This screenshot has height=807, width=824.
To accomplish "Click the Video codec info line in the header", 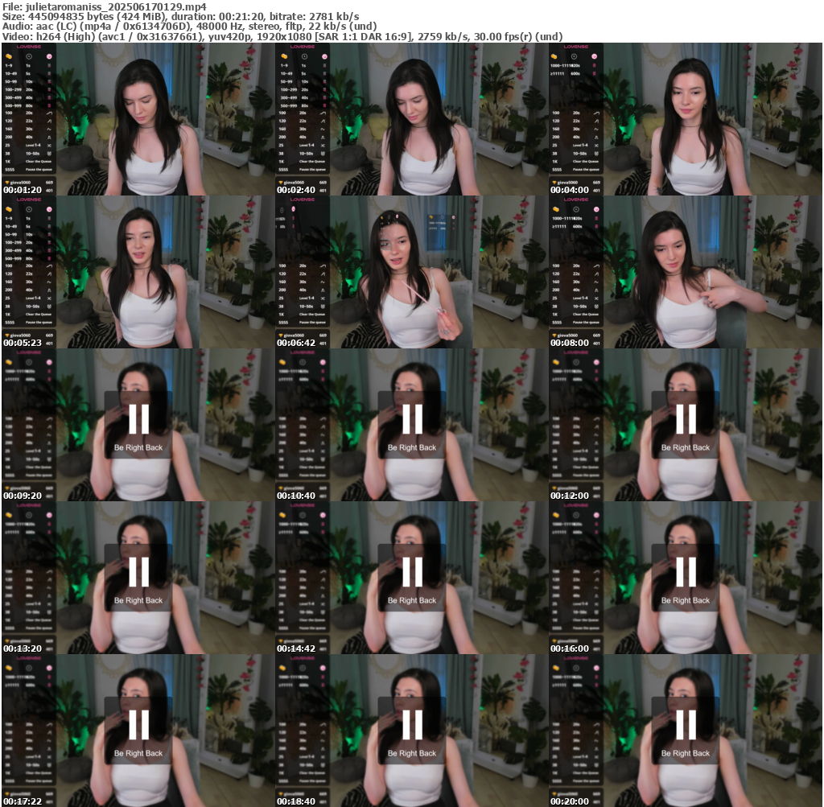I will tap(282, 36).
